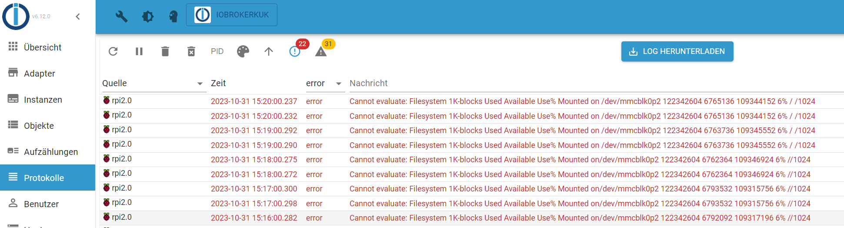
Task: Toggle PID display in log
Action: click(x=217, y=51)
